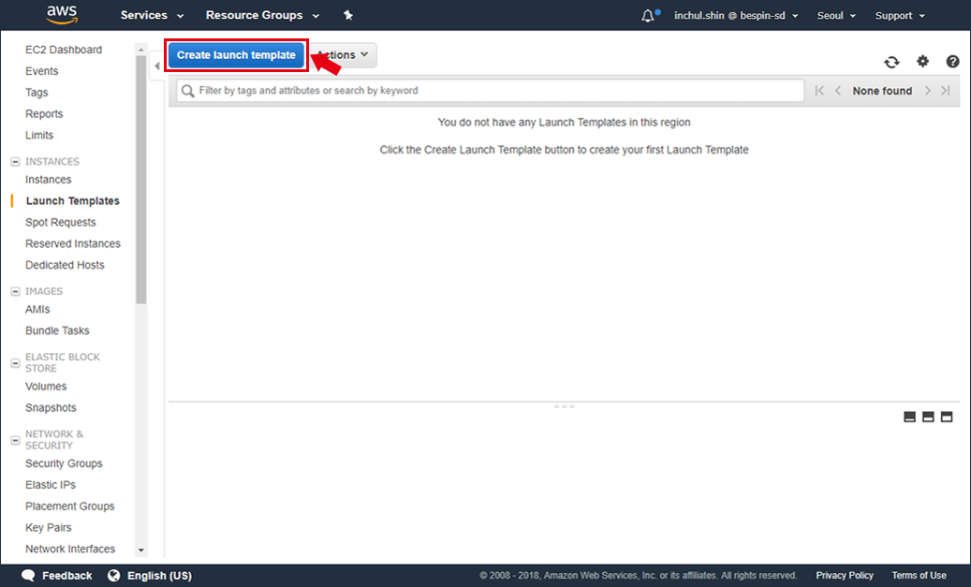
Task: Click the sidebar scrollbar up arrow
Action: [x=141, y=49]
